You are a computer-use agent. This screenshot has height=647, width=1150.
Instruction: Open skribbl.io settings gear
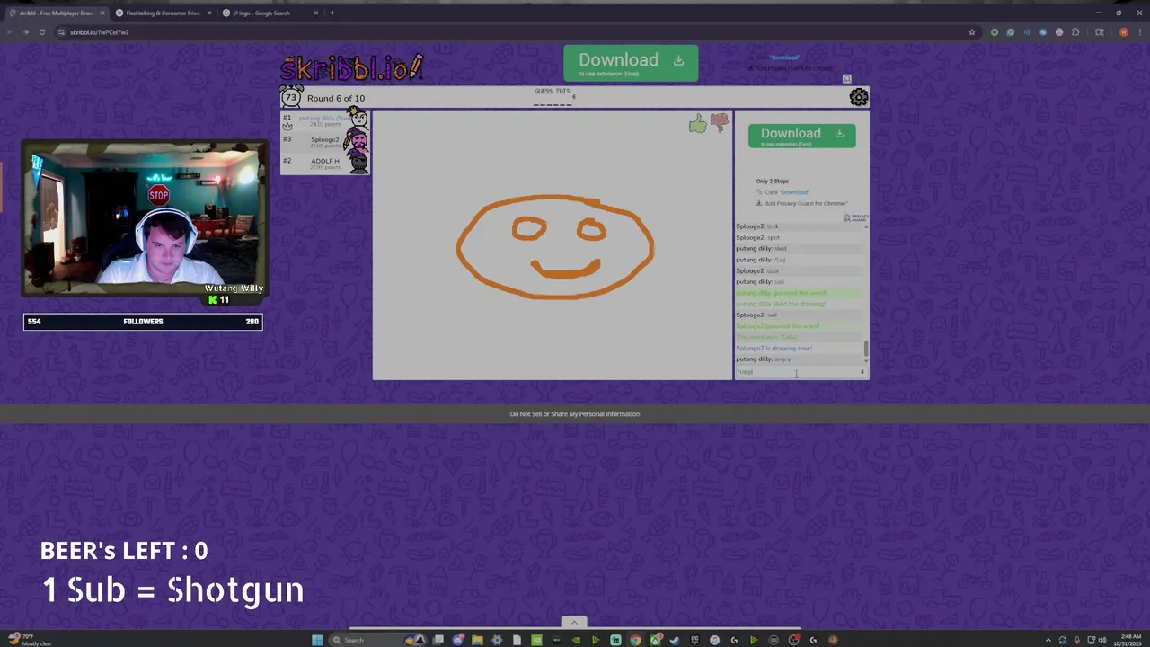tap(859, 97)
